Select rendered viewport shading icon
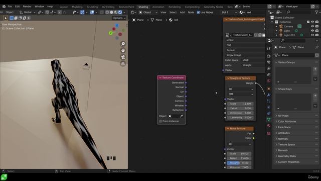The image size is (321, 181). coord(120,12)
